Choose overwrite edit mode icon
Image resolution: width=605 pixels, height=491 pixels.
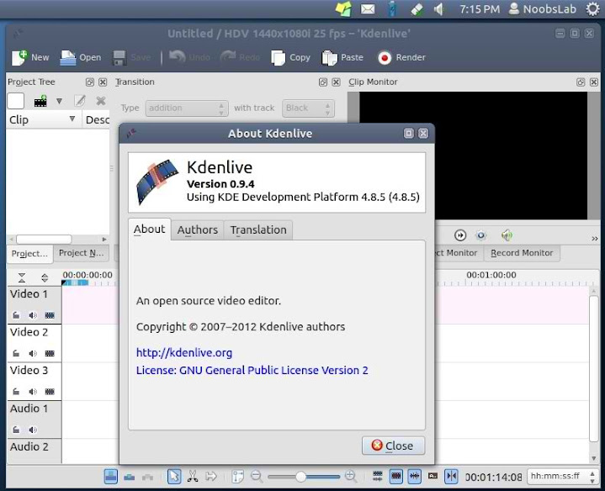[x=130, y=478]
